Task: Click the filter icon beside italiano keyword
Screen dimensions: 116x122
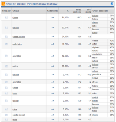Action: click(6, 28)
